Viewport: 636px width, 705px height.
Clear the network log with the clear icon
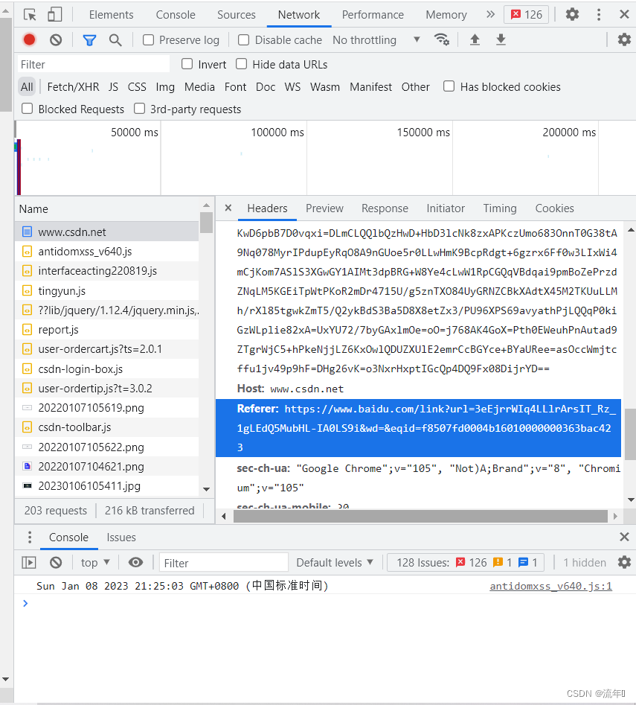56,40
